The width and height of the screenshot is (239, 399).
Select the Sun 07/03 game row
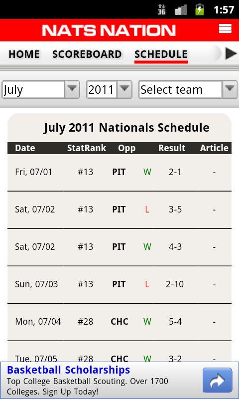119,284
